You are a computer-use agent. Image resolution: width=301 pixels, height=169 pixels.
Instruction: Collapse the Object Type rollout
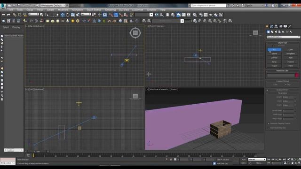282,43
